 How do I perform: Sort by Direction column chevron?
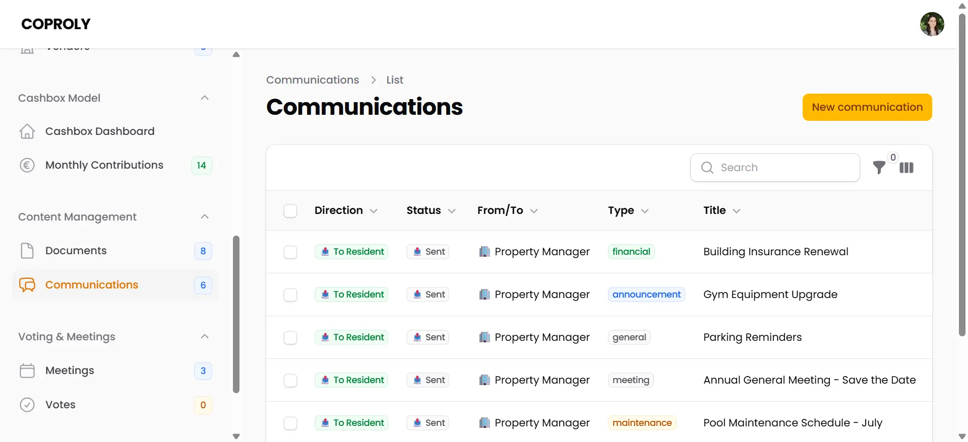[374, 211]
